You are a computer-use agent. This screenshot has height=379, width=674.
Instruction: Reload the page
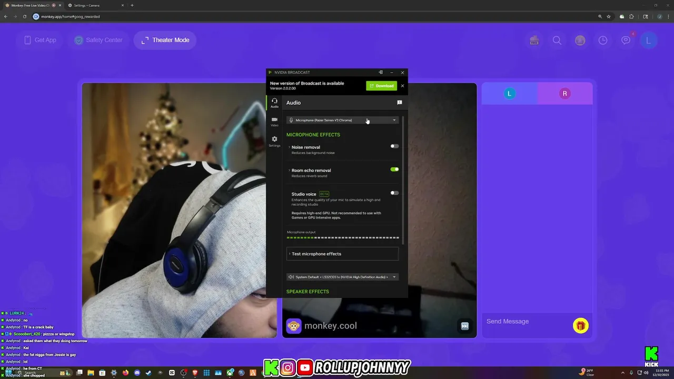tap(24, 16)
